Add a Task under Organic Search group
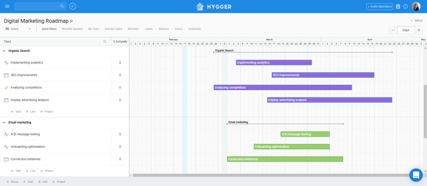Screen dimensions: 427x186 pyautogui.click(x=16, y=112)
